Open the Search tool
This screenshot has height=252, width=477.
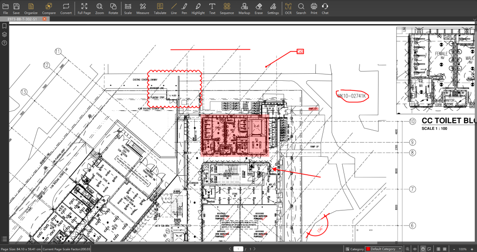pos(301,8)
